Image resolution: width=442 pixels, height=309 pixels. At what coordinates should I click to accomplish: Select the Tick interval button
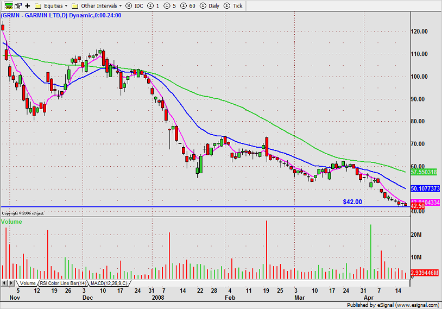233,5
